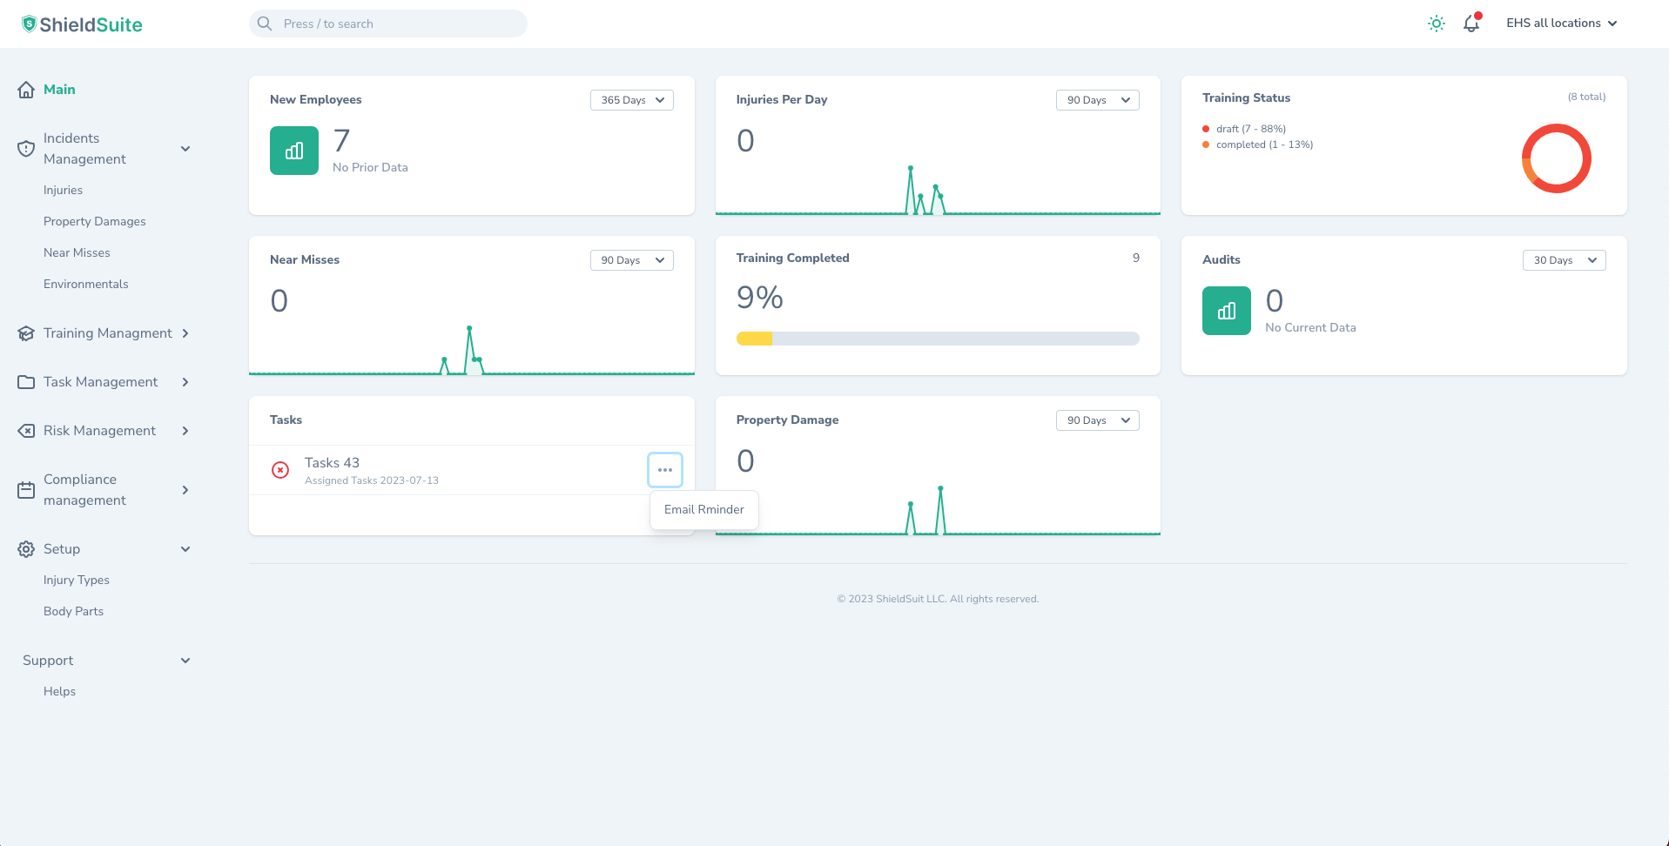Open the New Employees 365 Days dropdown

click(x=631, y=100)
